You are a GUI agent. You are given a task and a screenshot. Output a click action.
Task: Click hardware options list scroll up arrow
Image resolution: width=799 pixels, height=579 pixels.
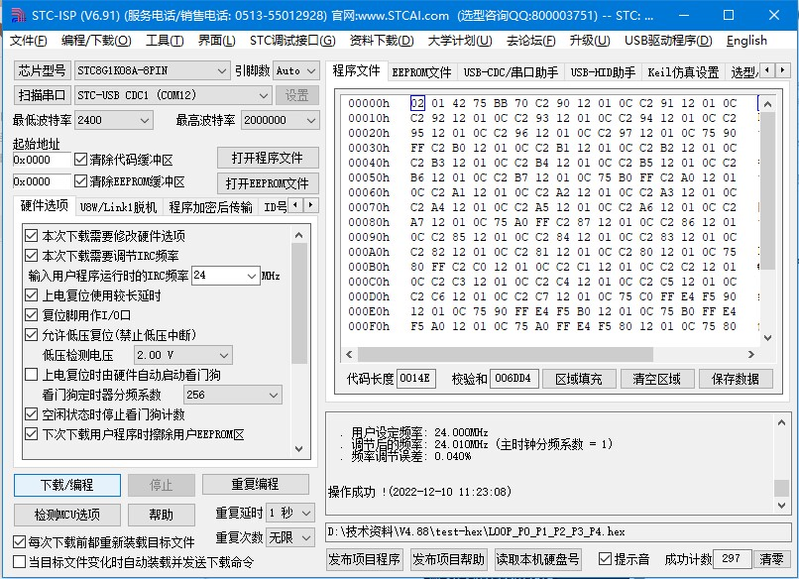(299, 236)
